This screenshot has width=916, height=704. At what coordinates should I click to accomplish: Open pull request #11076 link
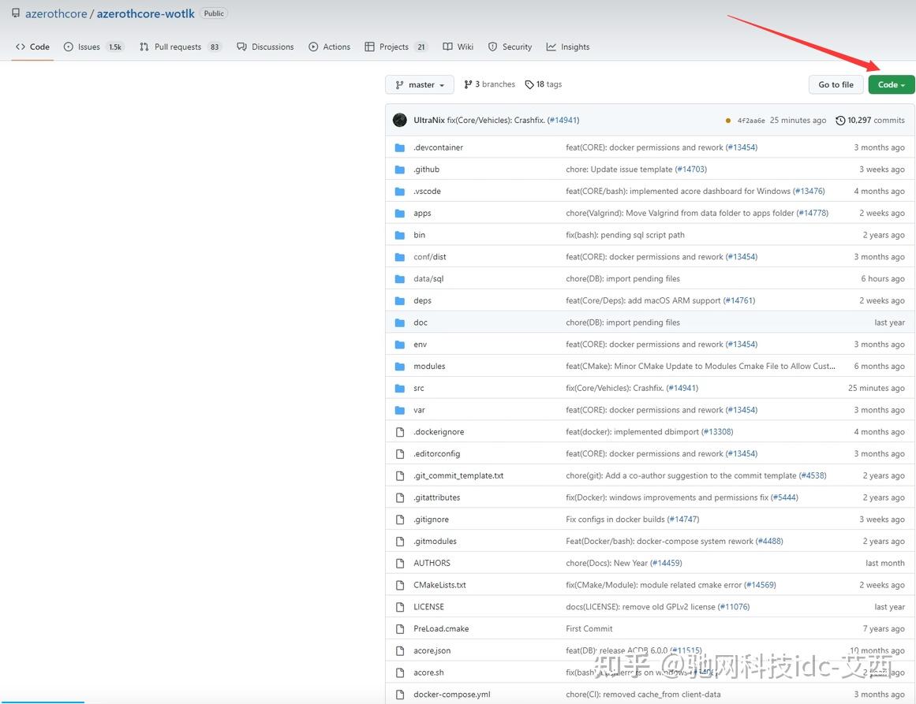pyautogui.click(x=734, y=607)
